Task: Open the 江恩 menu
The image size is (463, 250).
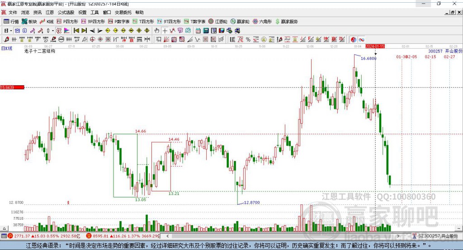Action: tap(50, 12)
